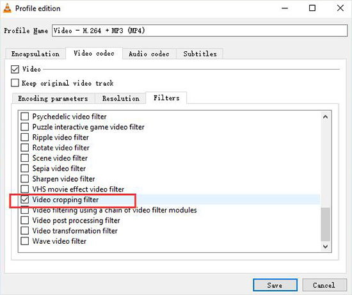Enable Video post processing filter
This screenshot has width=352, height=295.
25,221
